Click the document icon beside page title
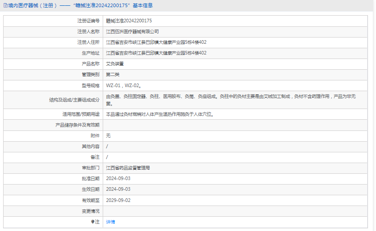Viewport: 376px width, 231px height. [5, 5]
